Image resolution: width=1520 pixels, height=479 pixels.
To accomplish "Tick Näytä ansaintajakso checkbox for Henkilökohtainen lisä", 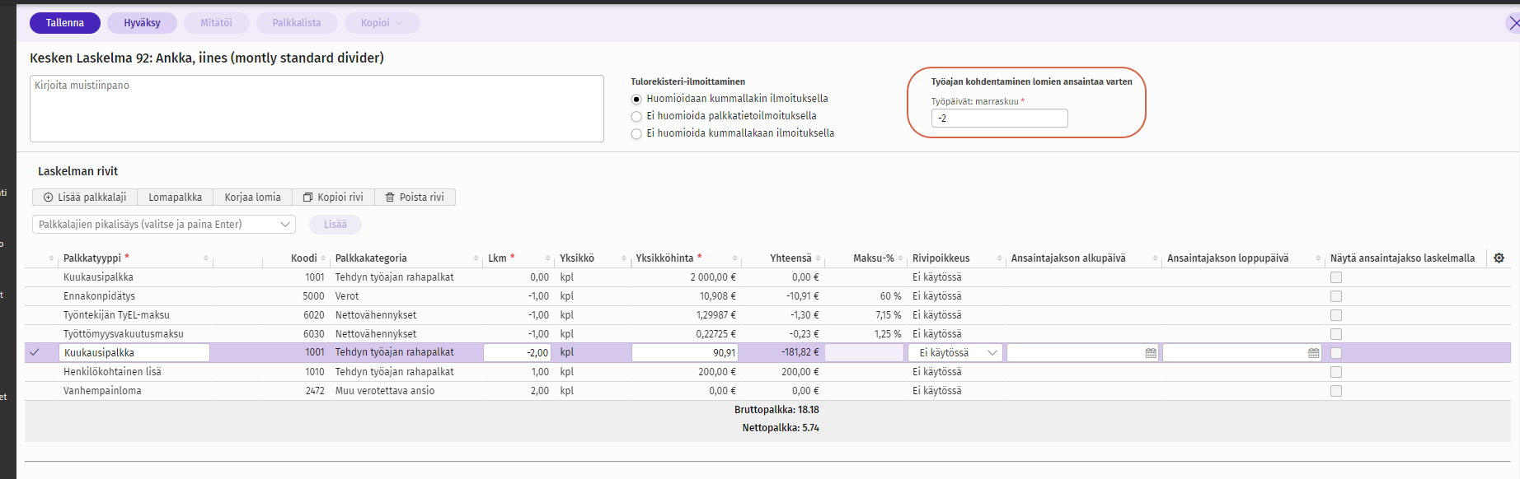I will tap(1336, 372).
